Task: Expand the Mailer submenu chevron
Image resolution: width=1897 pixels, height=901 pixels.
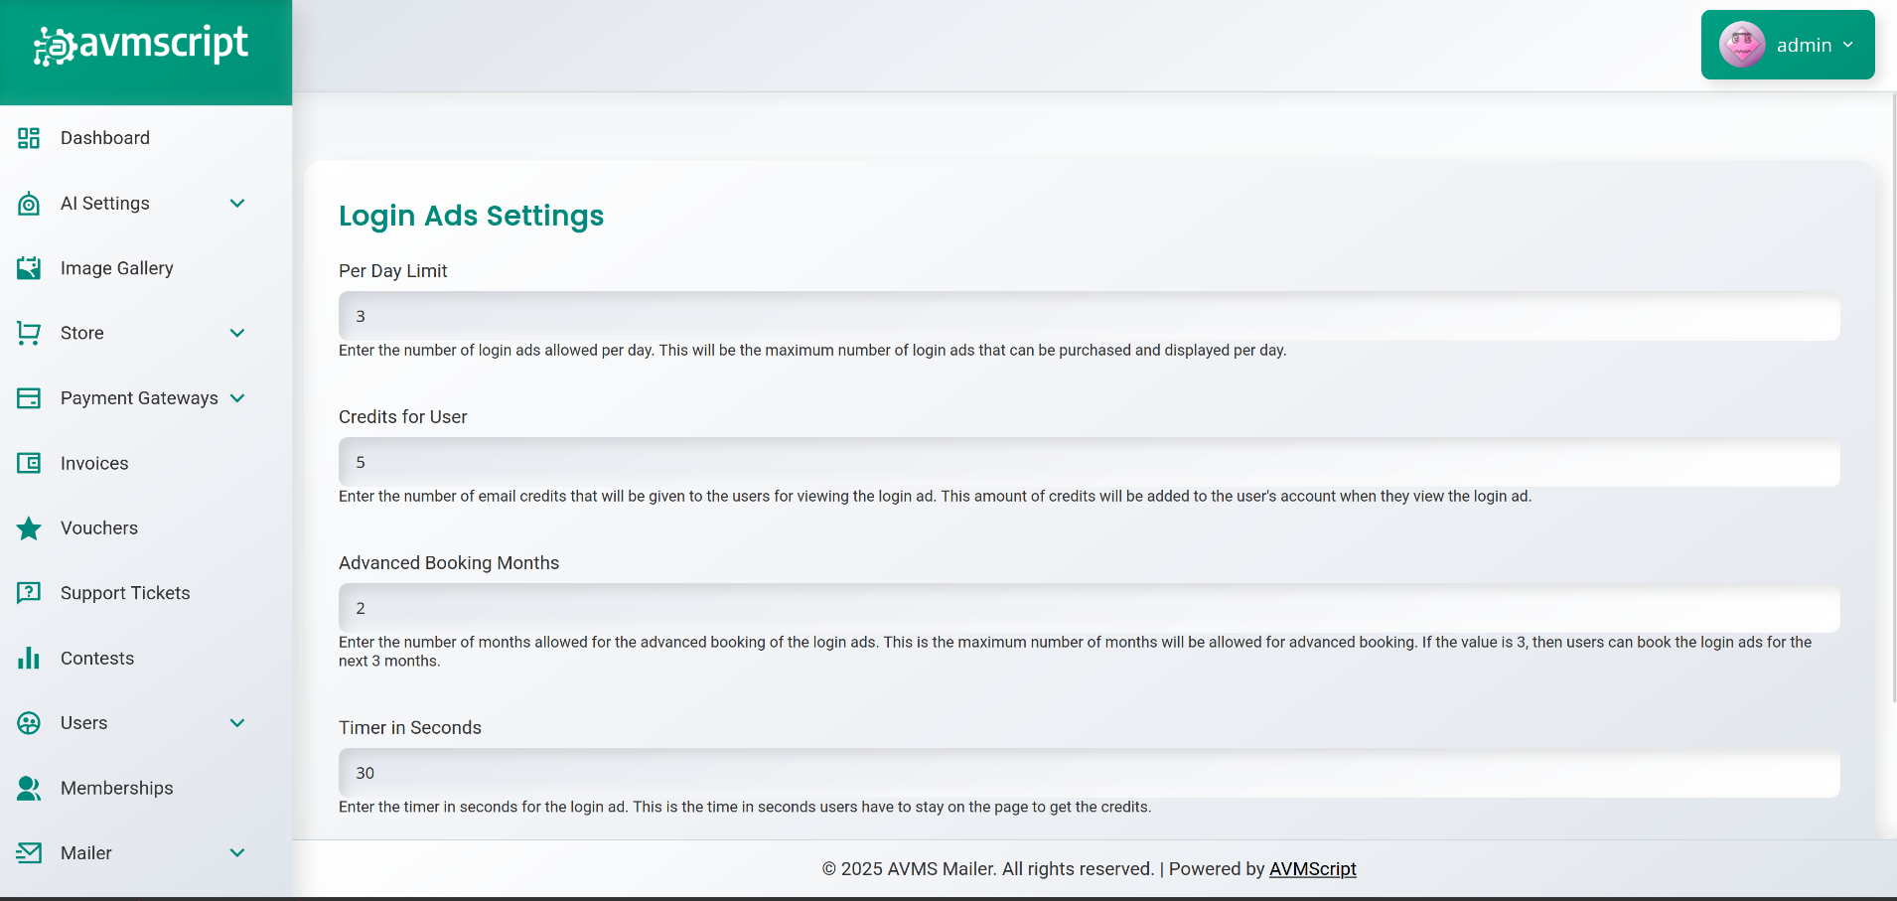Action: pyautogui.click(x=237, y=853)
